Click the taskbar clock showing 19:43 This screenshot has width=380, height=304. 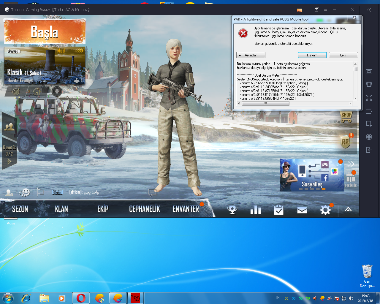click(365, 298)
